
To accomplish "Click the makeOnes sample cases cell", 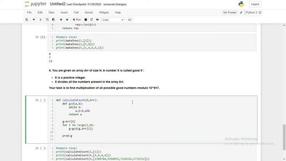I will [x=152, y=42].
